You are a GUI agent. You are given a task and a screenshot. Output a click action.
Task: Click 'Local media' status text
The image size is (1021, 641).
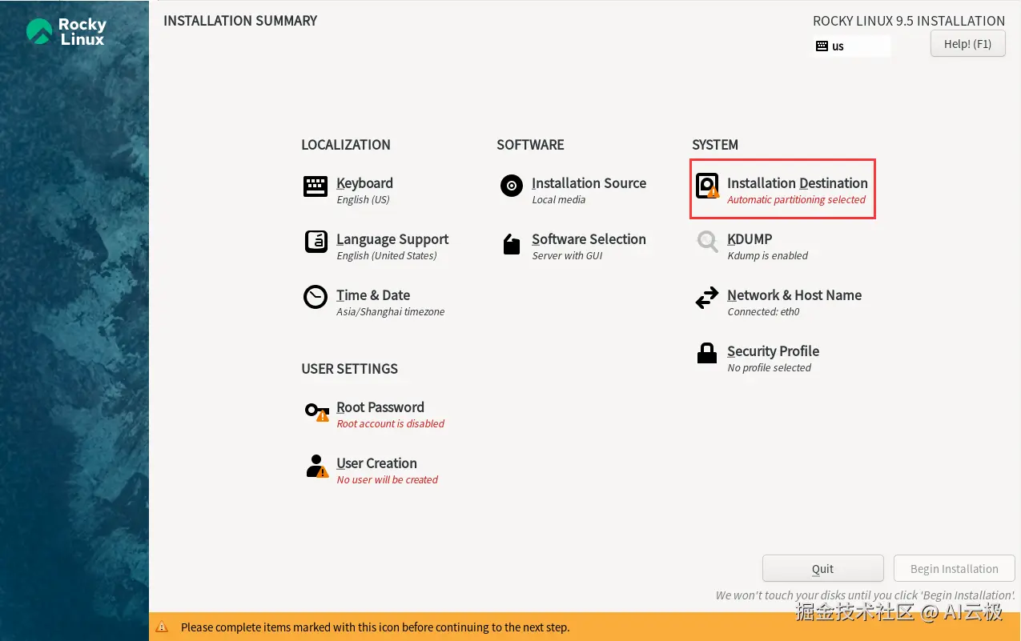coord(559,200)
